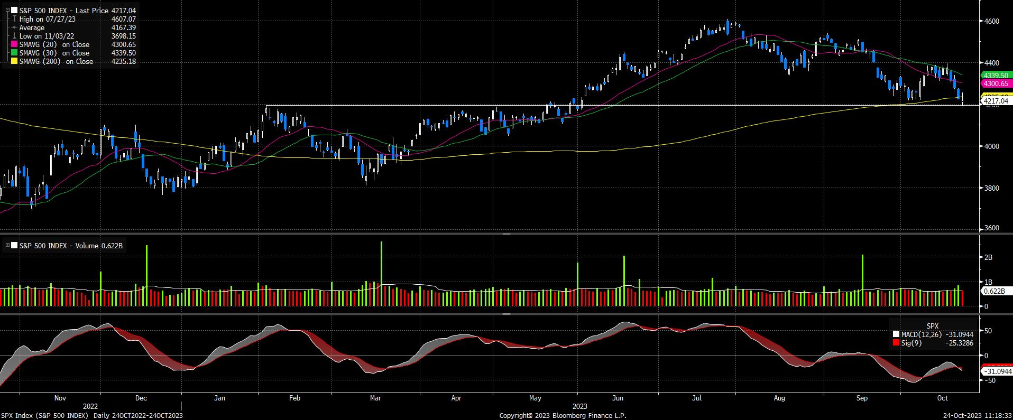Viewport: 1013px width, 420px height.
Task: Click the 2022 year label on date axis
Action: 90,406
